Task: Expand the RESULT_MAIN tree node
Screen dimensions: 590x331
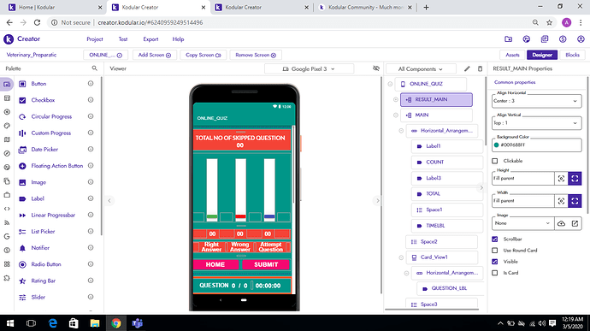Action: point(395,99)
